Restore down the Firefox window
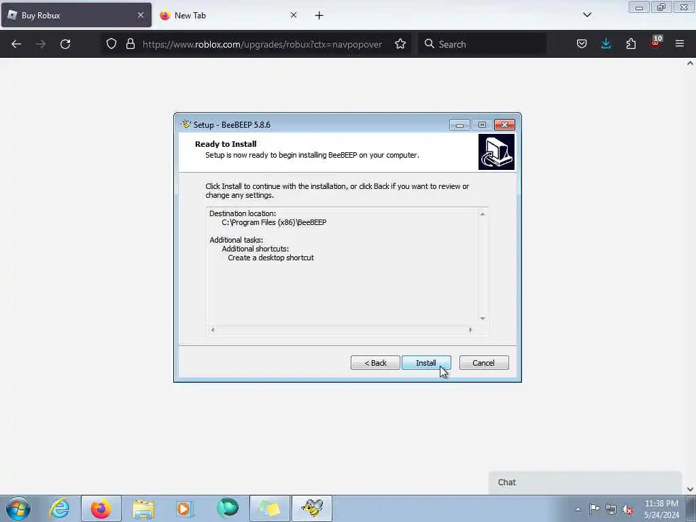The image size is (696, 522). (661, 7)
